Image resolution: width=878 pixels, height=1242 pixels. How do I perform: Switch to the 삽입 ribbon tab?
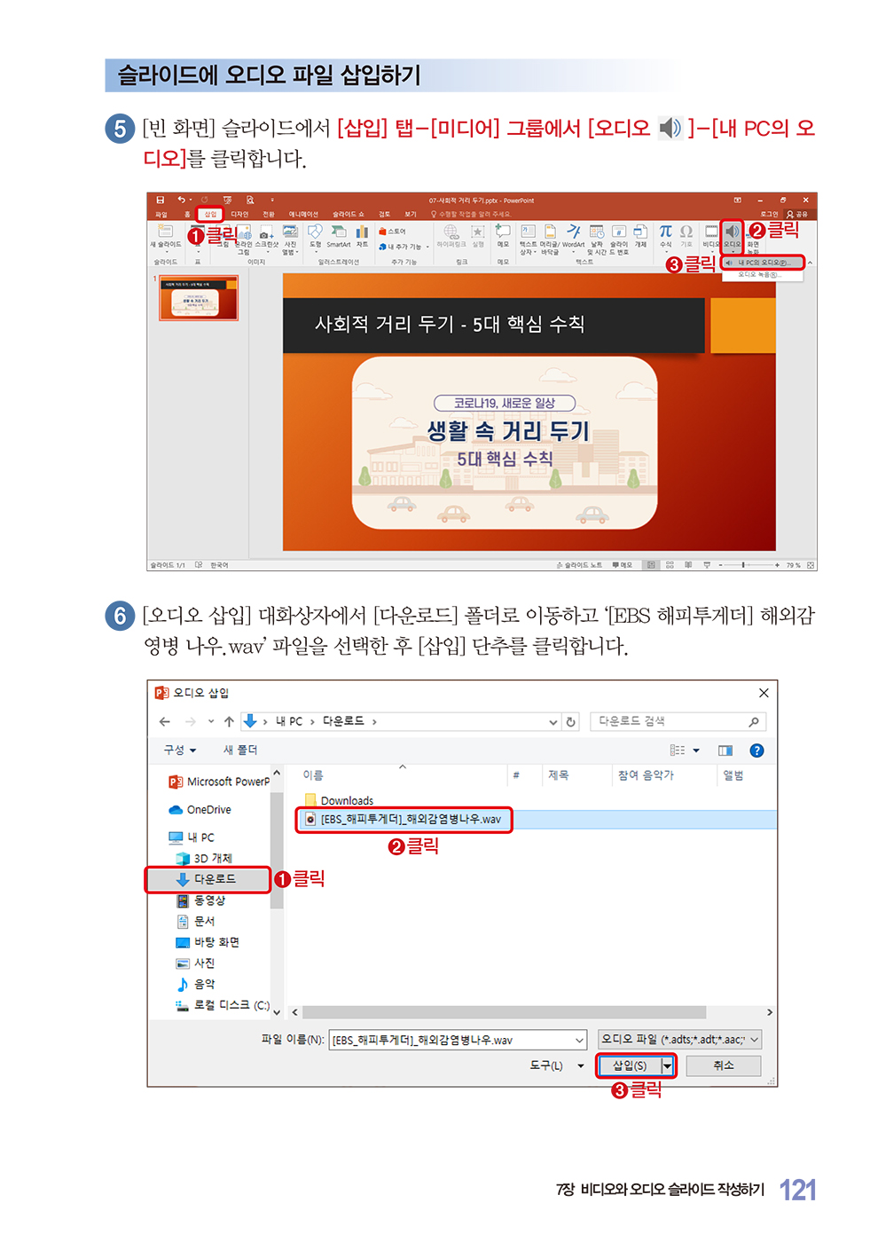210,215
